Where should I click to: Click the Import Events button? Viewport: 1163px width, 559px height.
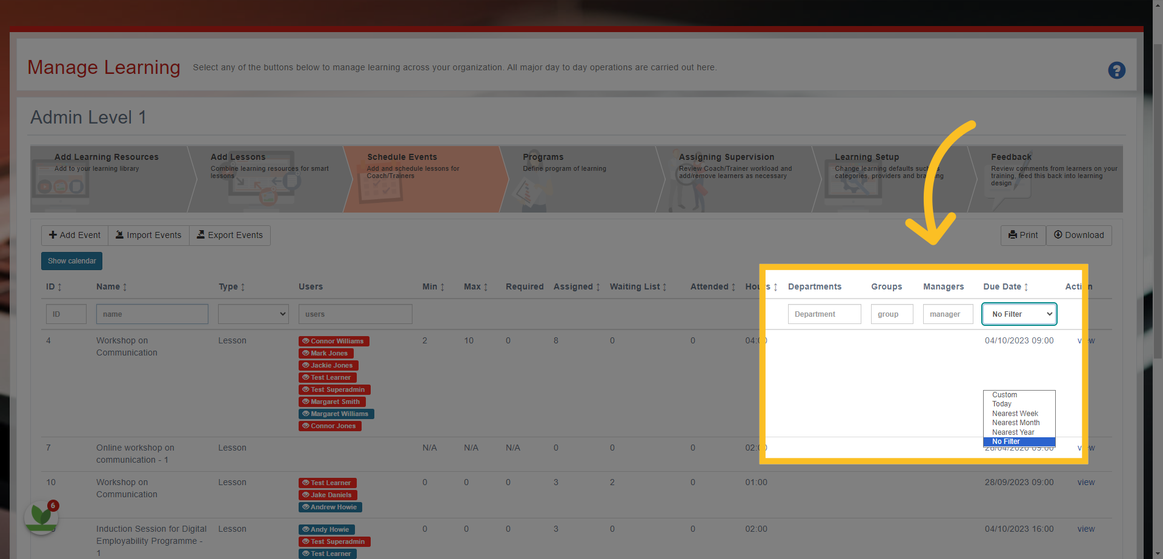[x=148, y=235]
